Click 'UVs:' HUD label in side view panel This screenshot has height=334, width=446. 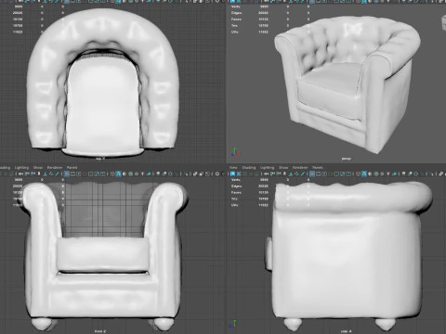point(235,205)
